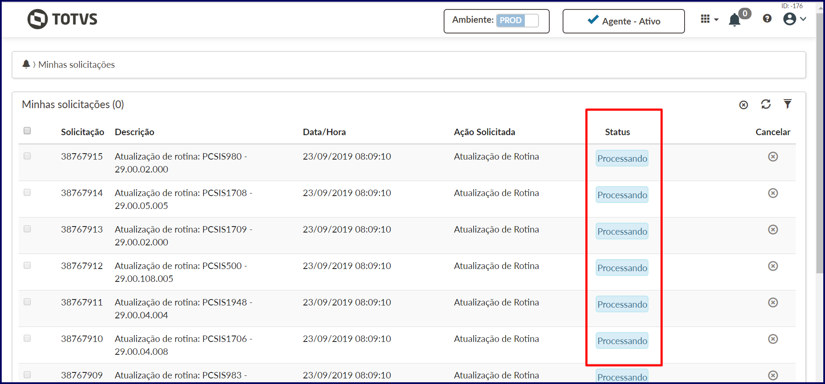Click the Solicitação column header
Image resolution: width=825 pixels, height=384 pixels.
click(x=82, y=132)
